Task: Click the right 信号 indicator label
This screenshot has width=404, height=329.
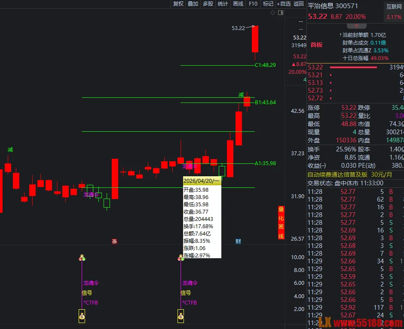Action: pos(186,293)
